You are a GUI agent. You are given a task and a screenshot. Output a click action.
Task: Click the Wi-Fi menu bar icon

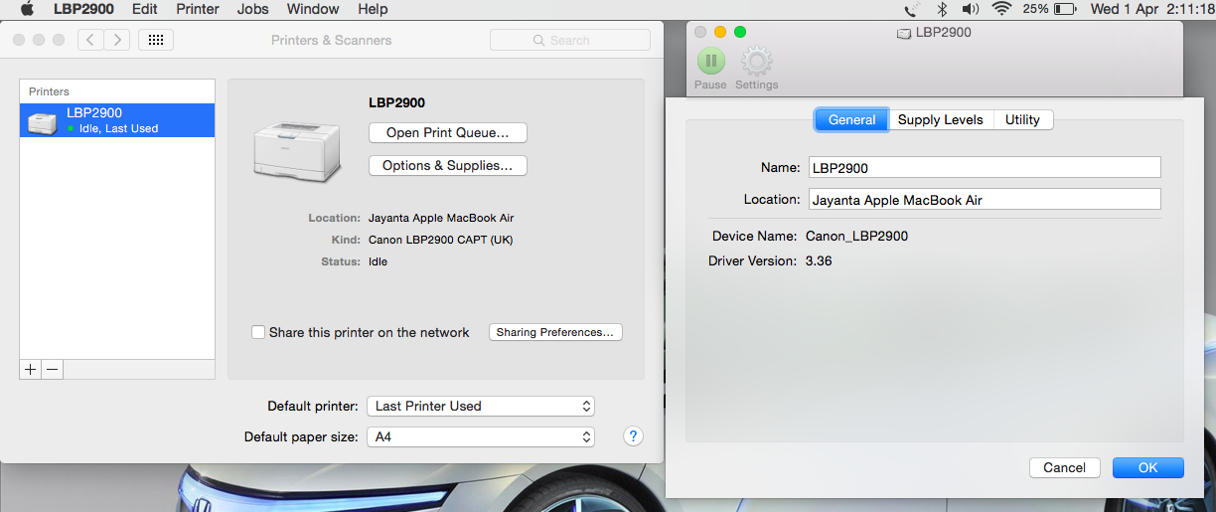[x=1001, y=9]
